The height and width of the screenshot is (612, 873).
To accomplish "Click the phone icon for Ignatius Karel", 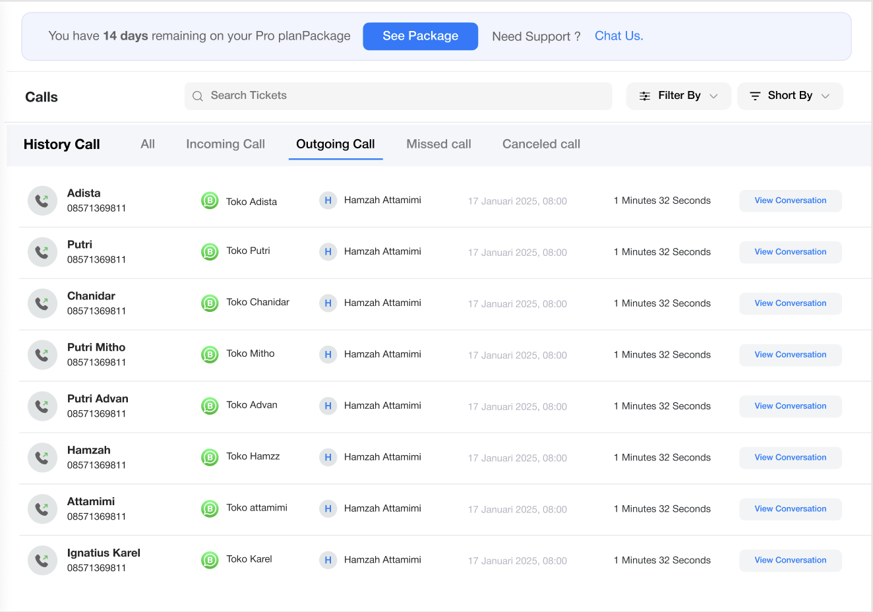I will [x=42, y=561].
